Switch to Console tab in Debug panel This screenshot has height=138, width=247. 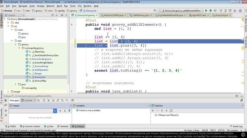[28, 100]
